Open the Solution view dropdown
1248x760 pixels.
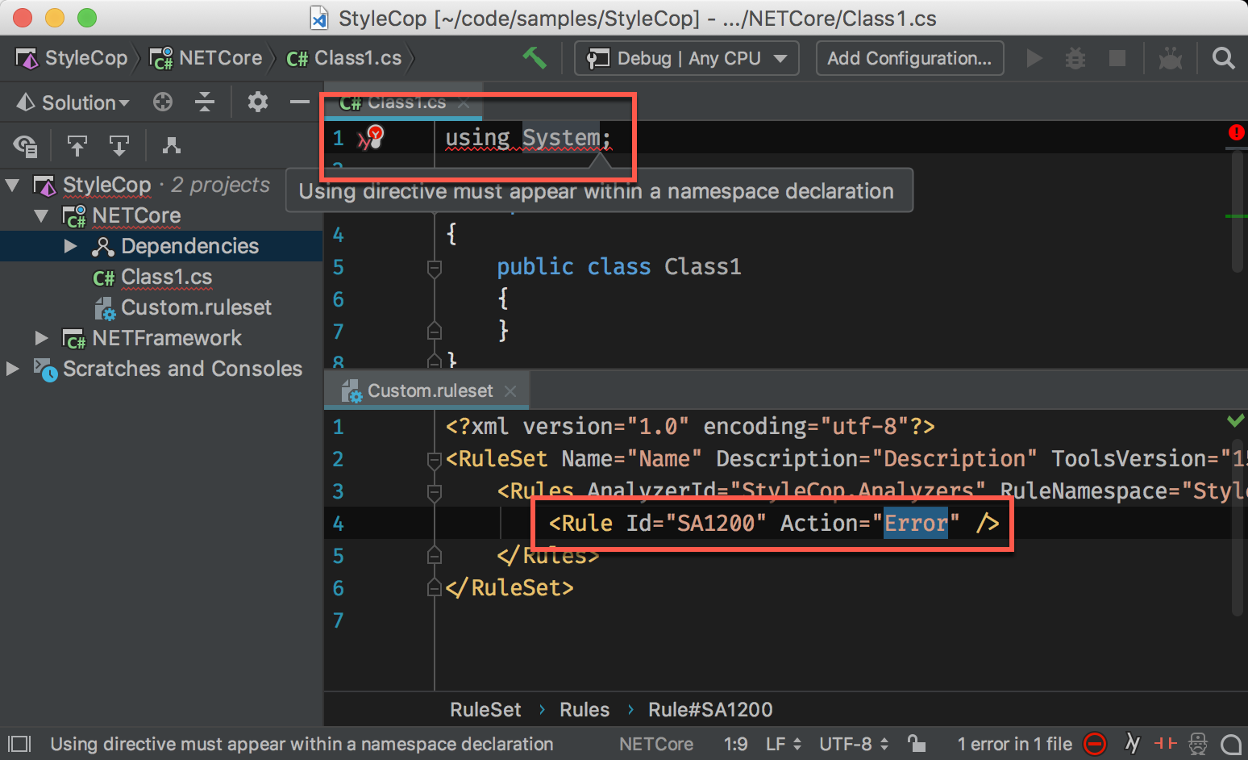click(x=73, y=102)
